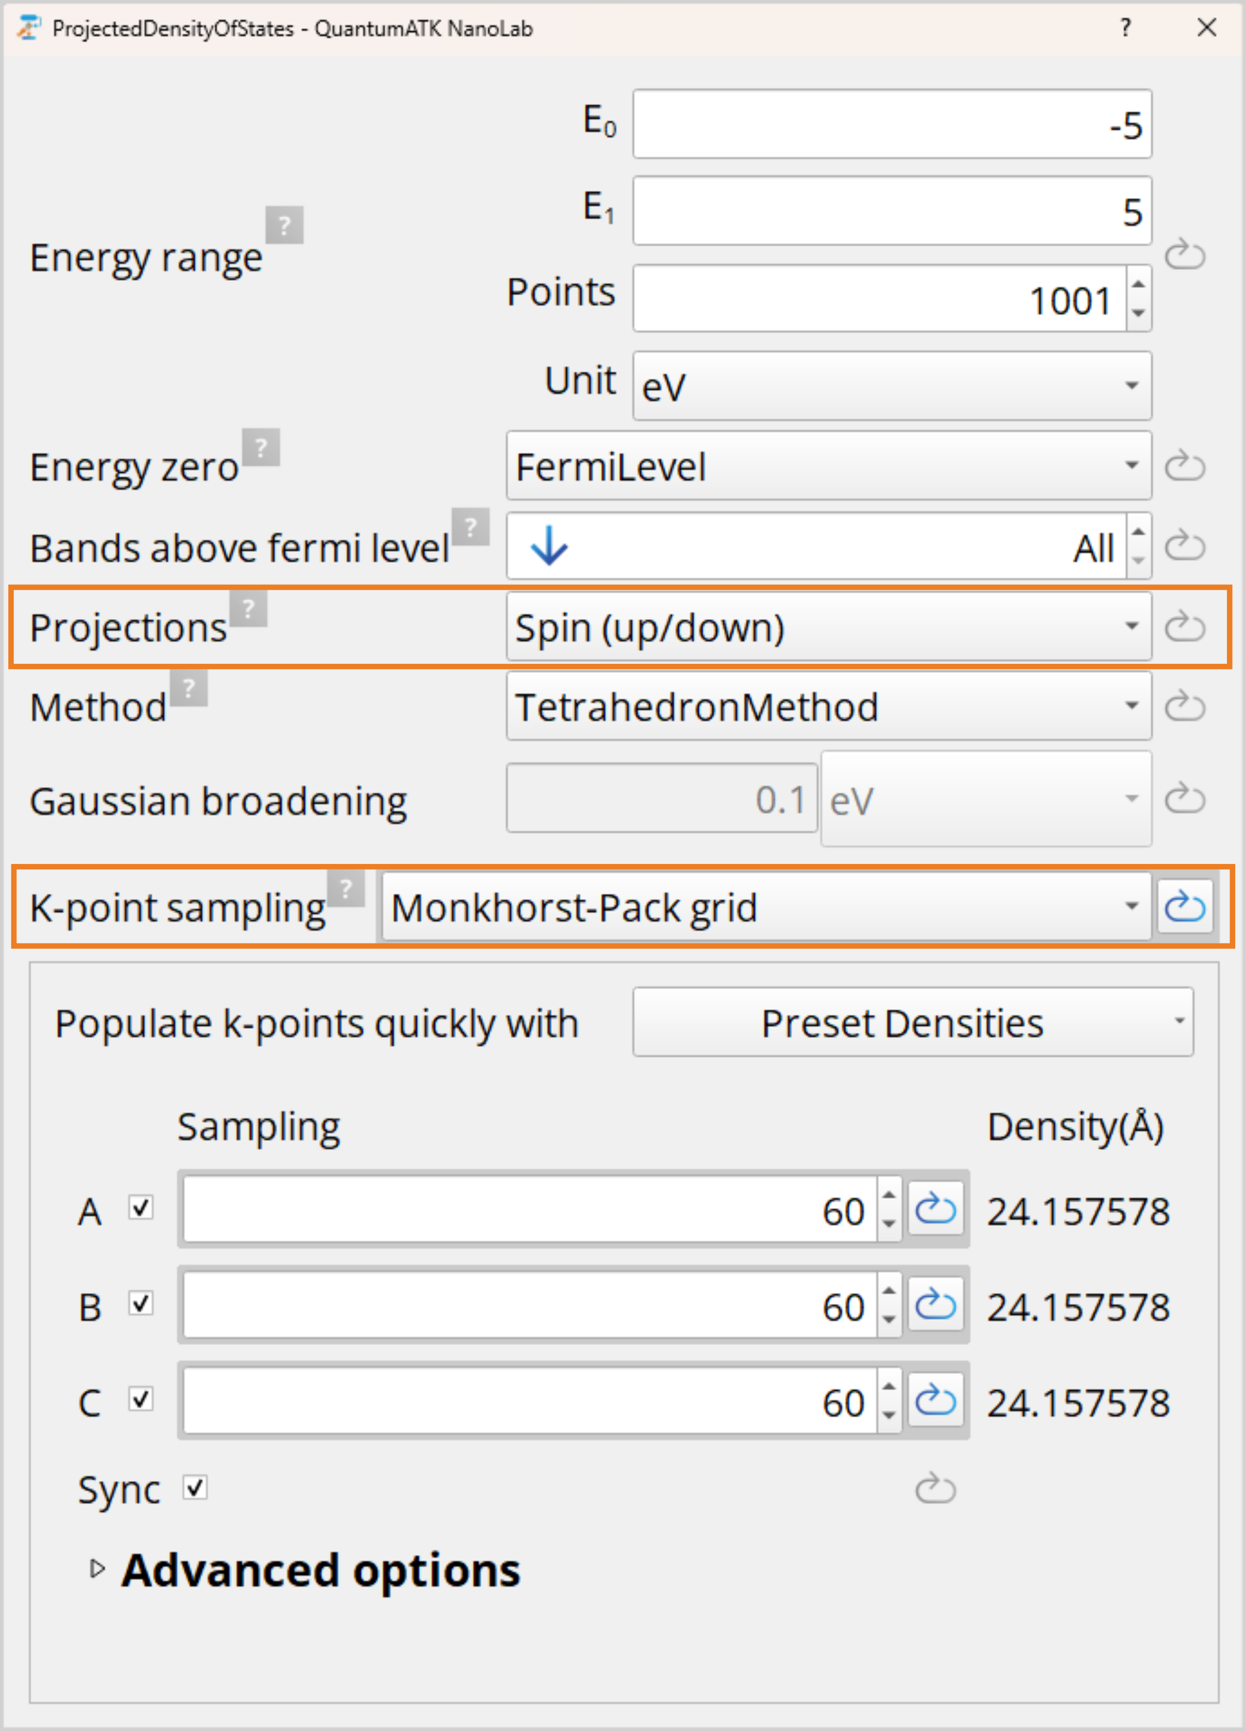The width and height of the screenshot is (1245, 1731).
Task: Toggle the B direction sampling checkbox
Action: 141,1303
